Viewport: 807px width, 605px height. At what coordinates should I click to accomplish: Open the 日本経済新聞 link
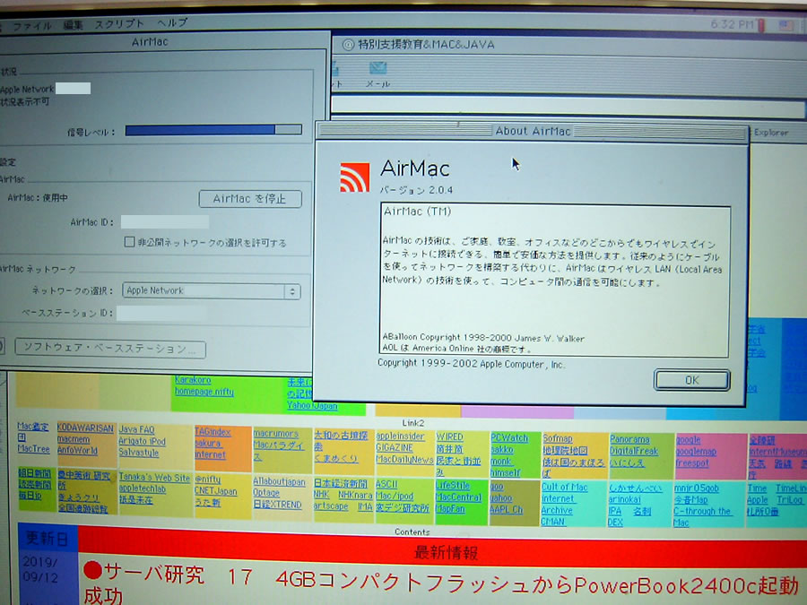340,484
